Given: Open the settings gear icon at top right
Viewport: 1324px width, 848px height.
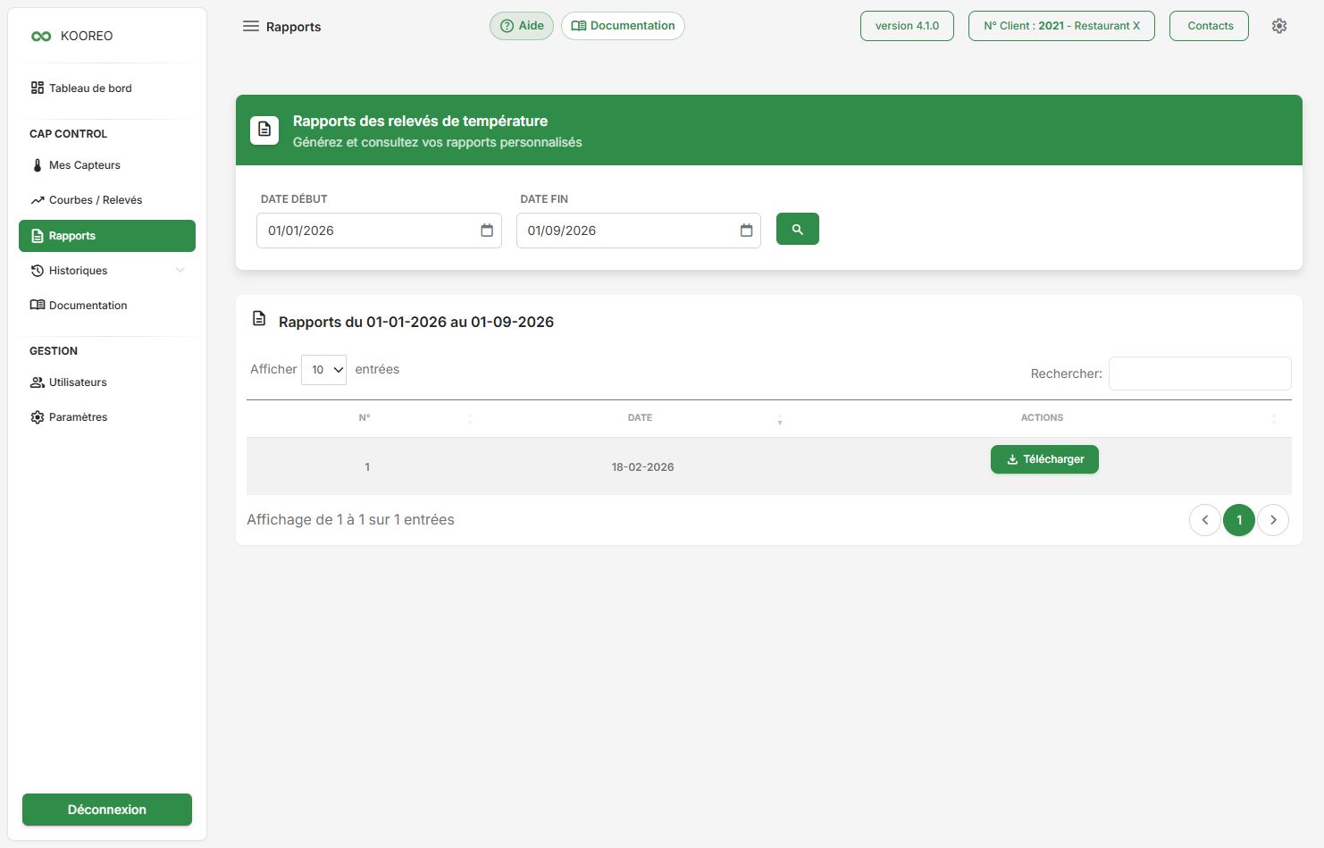Looking at the screenshot, I should click(x=1279, y=26).
